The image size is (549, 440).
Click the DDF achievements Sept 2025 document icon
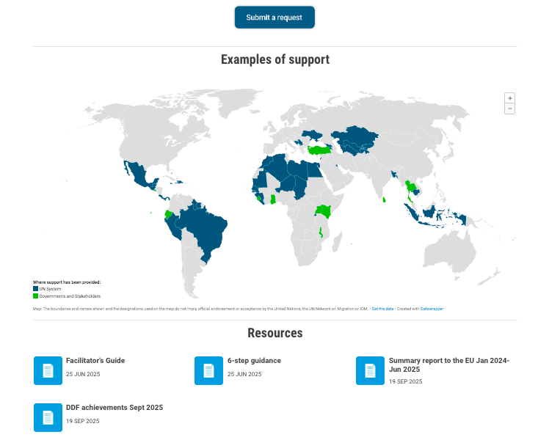(48, 417)
